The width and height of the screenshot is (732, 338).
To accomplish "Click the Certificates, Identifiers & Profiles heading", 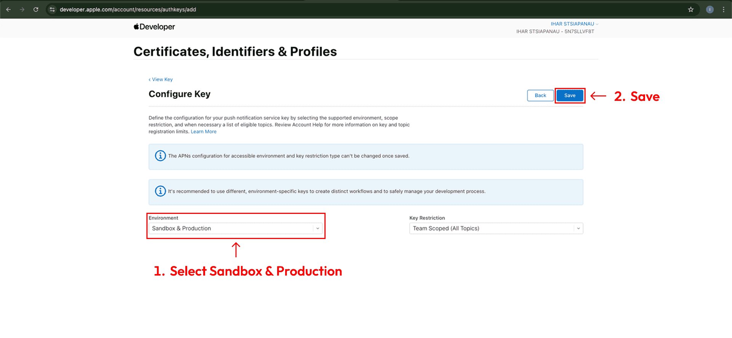I will click(235, 51).
